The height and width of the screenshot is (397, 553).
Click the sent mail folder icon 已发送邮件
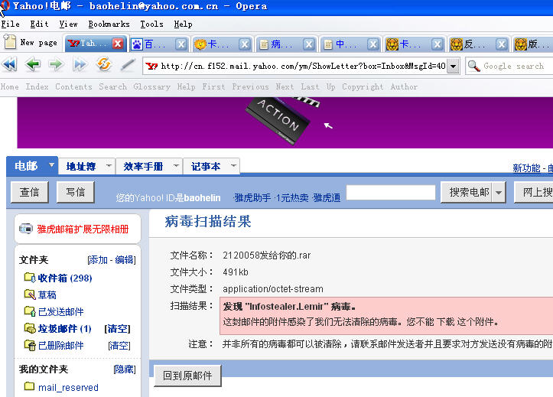click(30, 311)
